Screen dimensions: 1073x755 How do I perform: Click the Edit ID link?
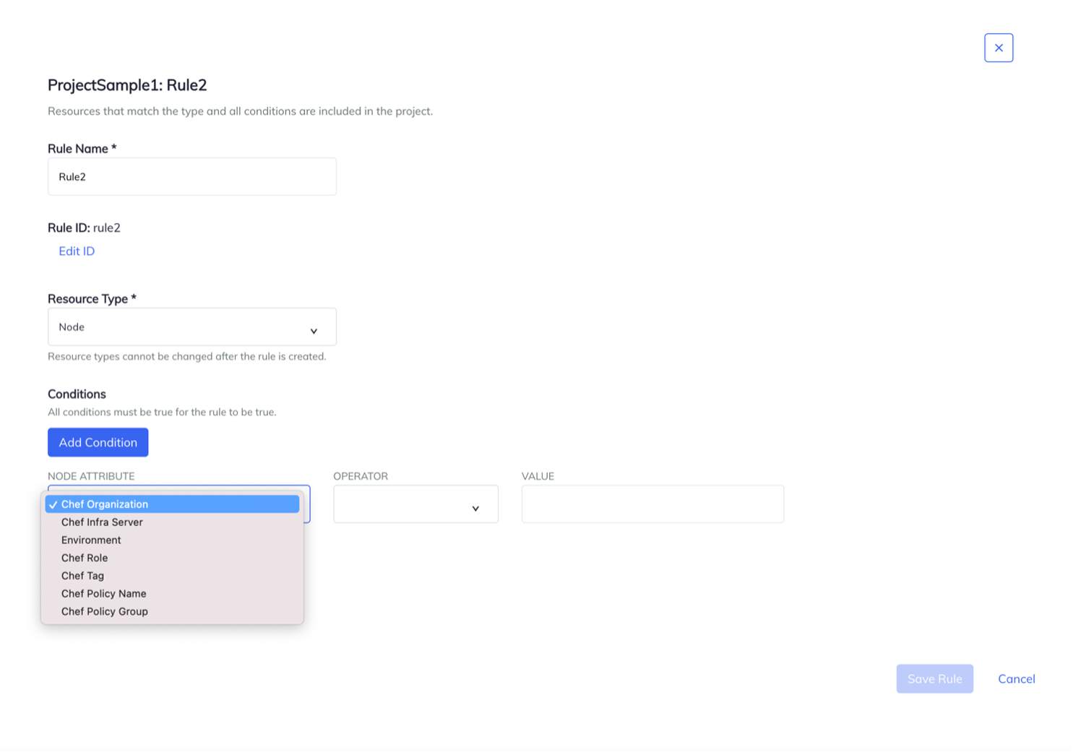click(77, 251)
